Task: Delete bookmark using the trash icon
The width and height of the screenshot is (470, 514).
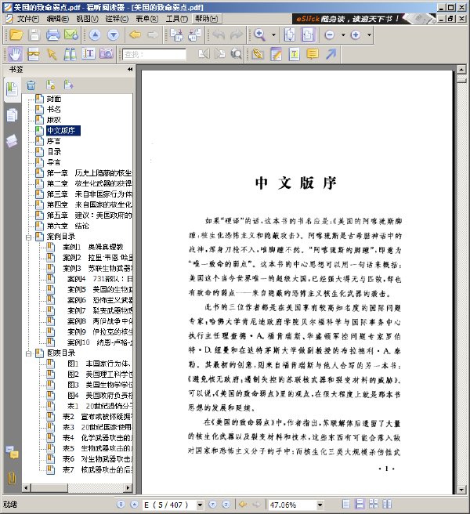Action: [x=31, y=85]
